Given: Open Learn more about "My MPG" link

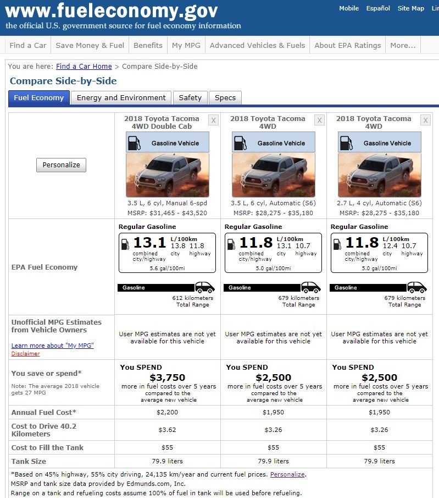Looking at the screenshot, I should [x=53, y=346].
